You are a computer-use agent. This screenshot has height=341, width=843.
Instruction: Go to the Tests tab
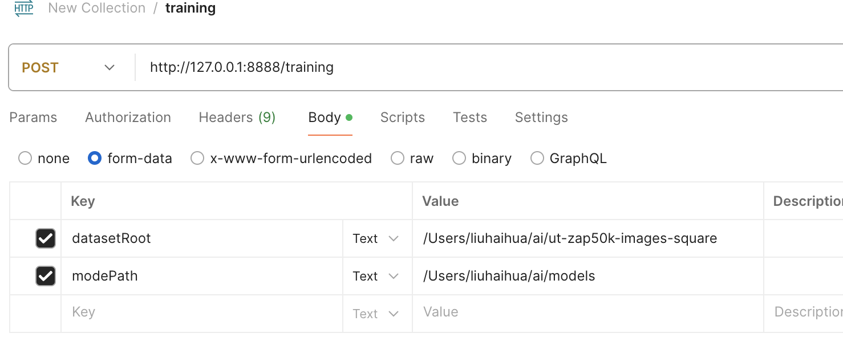(469, 117)
